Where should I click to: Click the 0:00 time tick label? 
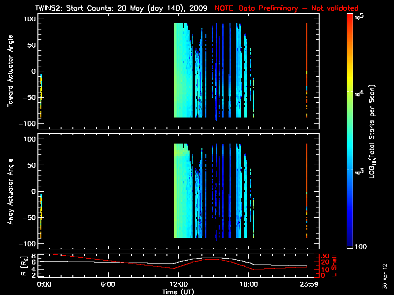click(44, 284)
